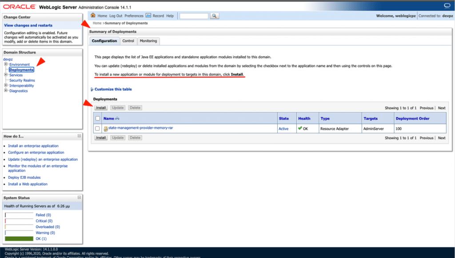Click the top Delete button
The width and height of the screenshot is (455, 258).
tap(135, 108)
